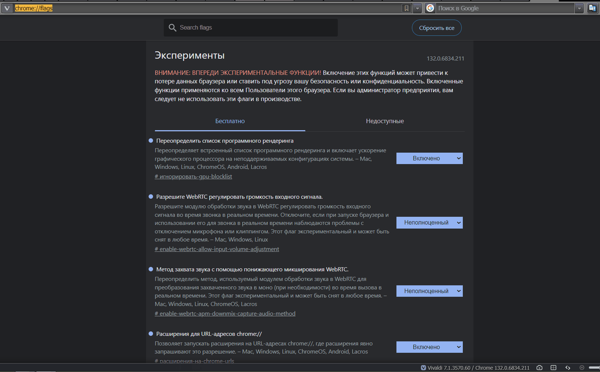This screenshot has width=600, height=372.
Task: Open dropdown for chrome:// URL extensions flag
Action: pyautogui.click(x=429, y=347)
